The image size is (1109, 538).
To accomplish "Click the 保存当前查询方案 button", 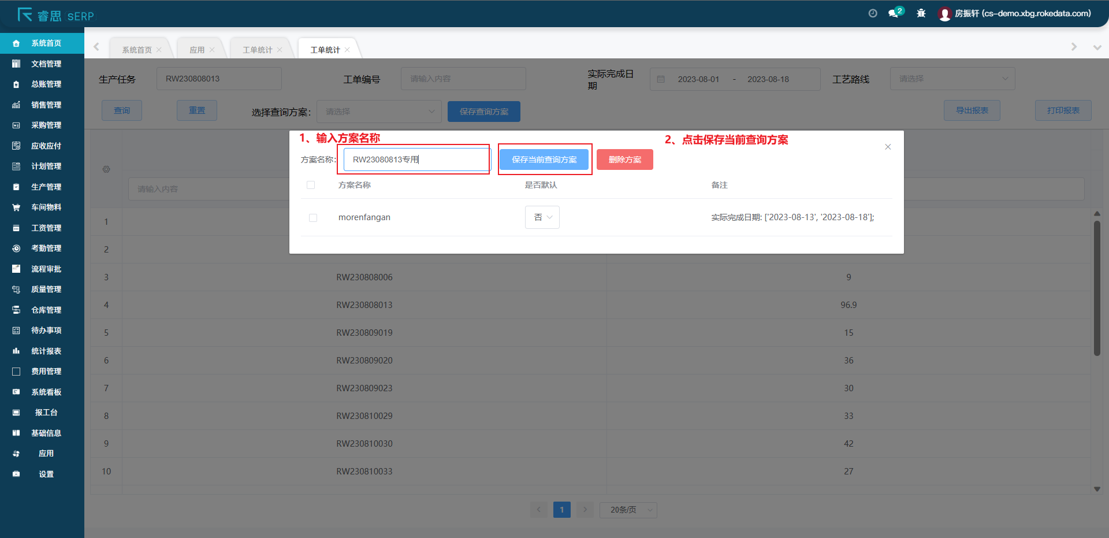I will pos(544,159).
